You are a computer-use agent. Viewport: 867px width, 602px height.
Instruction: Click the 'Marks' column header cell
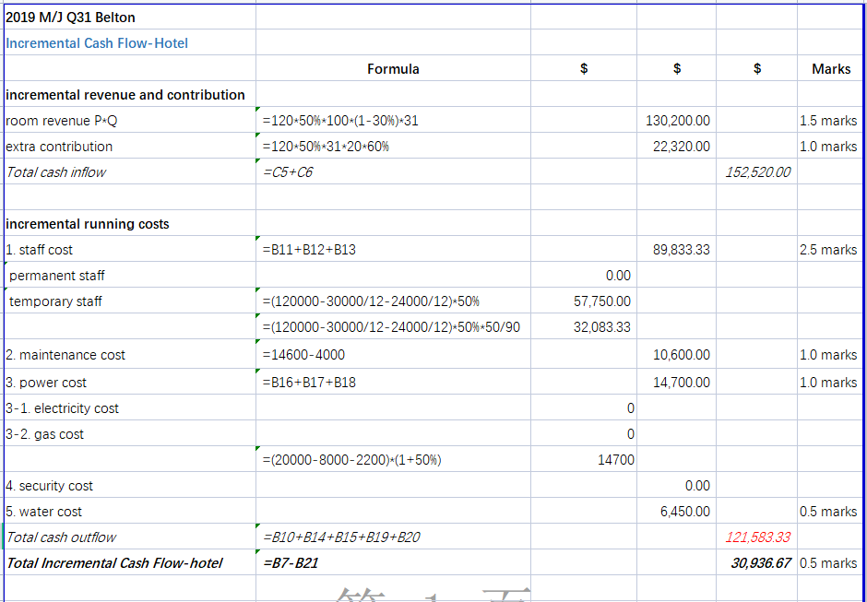[x=831, y=69]
